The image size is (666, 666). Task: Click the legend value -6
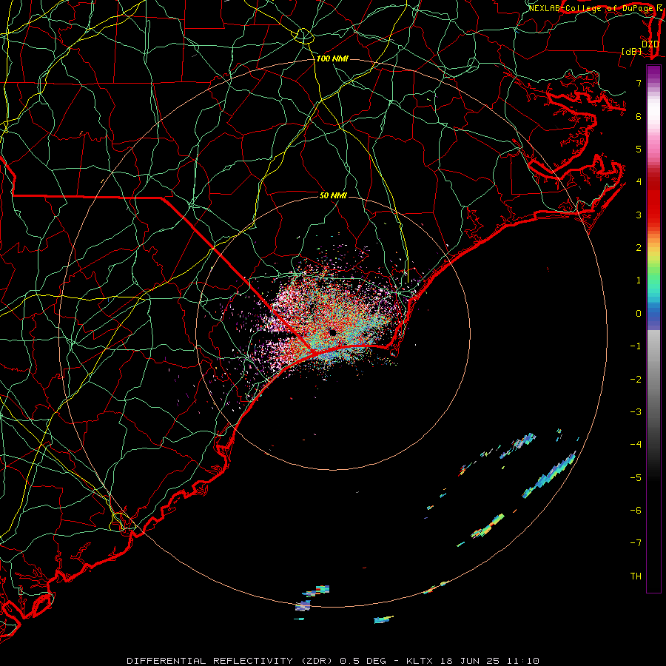pyautogui.click(x=636, y=511)
